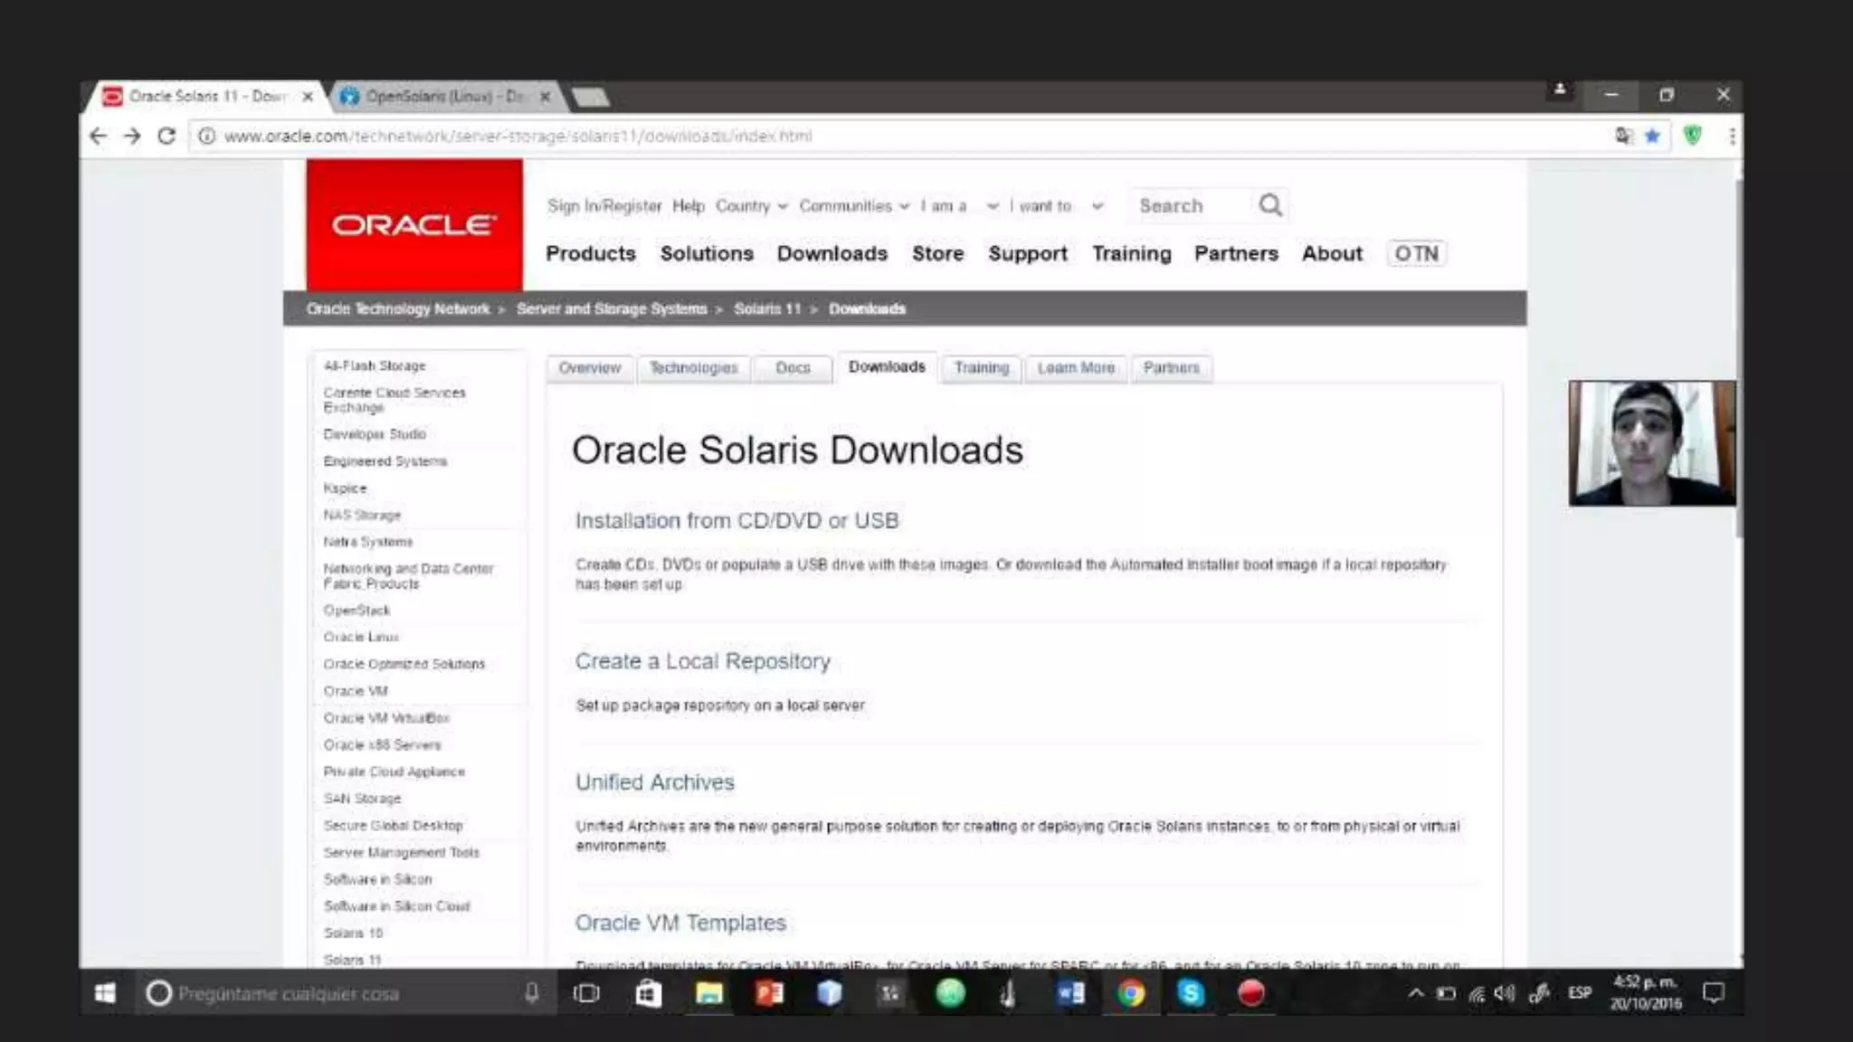The height and width of the screenshot is (1042, 1853).
Task: Switch to the Technologies tab
Action: 693,368
